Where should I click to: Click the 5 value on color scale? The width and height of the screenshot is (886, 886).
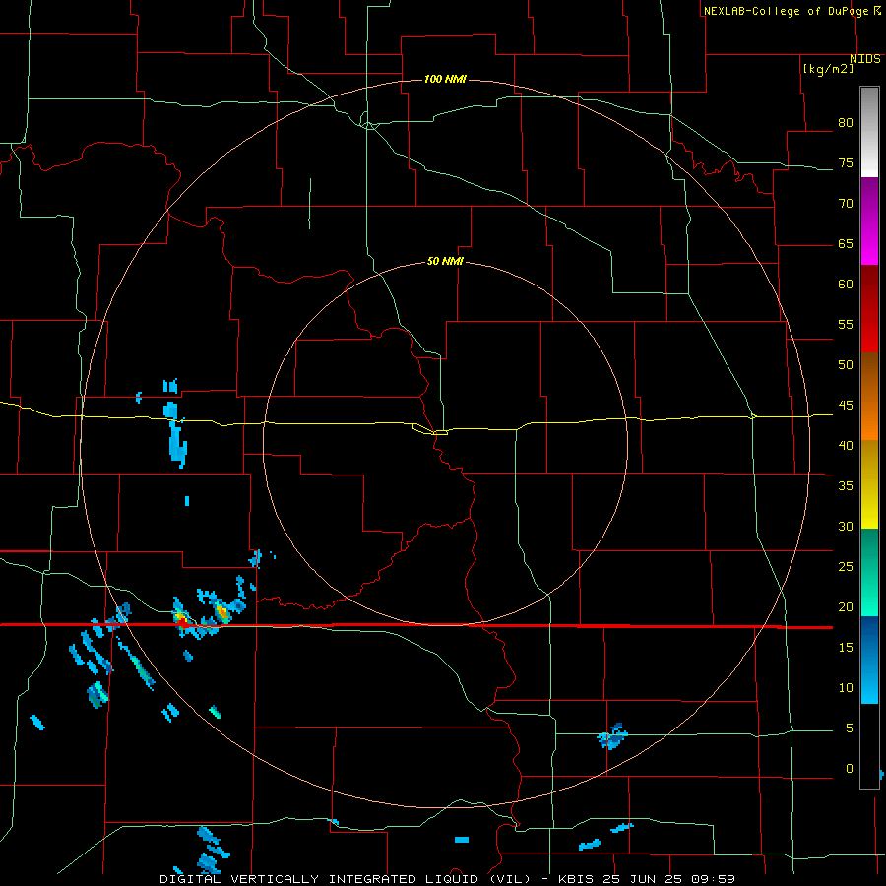[x=850, y=728]
